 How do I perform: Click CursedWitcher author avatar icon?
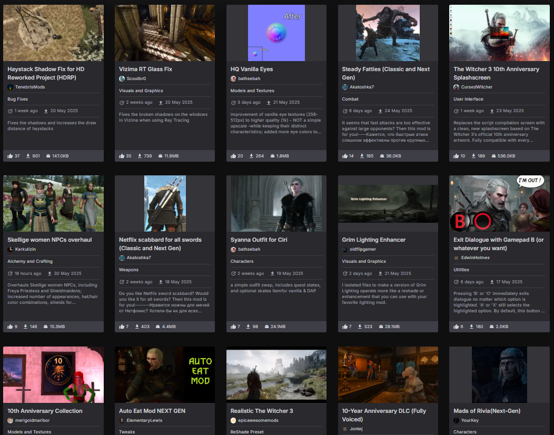point(457,87)
